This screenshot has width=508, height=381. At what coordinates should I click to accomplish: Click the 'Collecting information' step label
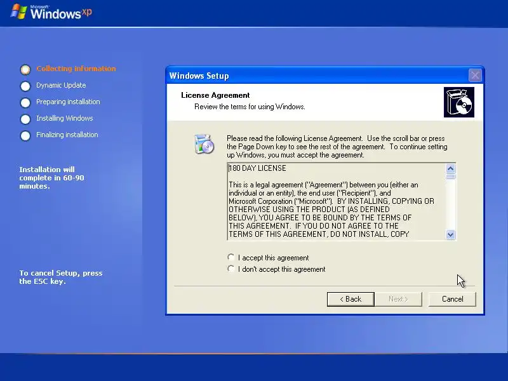click(x=76, y=69)
